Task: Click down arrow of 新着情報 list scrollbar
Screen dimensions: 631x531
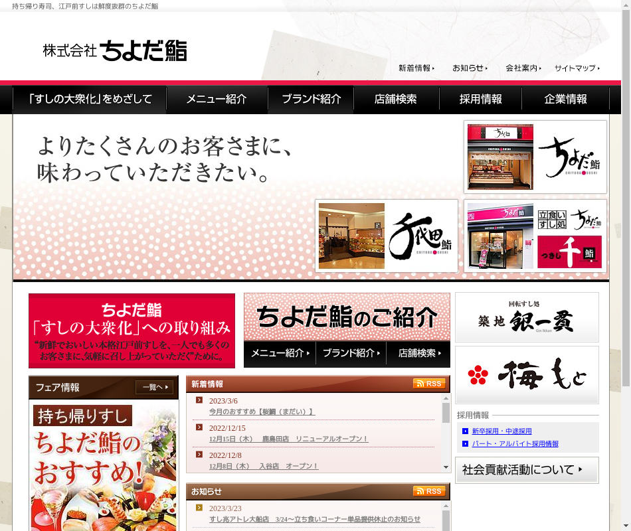Action: pos(446,467)
